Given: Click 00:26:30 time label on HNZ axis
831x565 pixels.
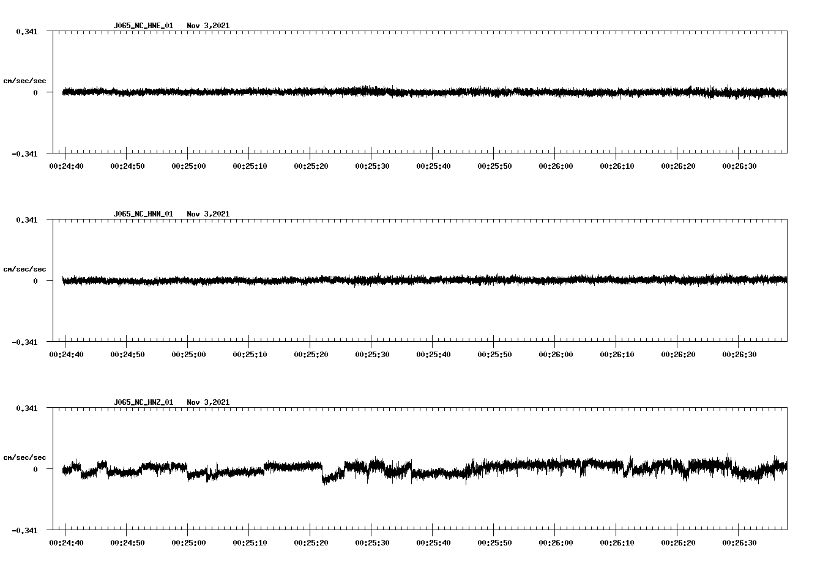Looking at the screenshot, I should 739,543.
